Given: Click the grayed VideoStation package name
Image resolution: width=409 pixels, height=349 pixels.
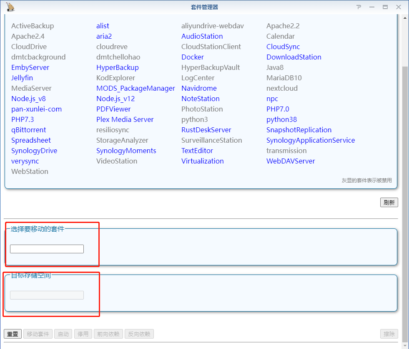Looking at the screenshot, I should click(117, 161).
